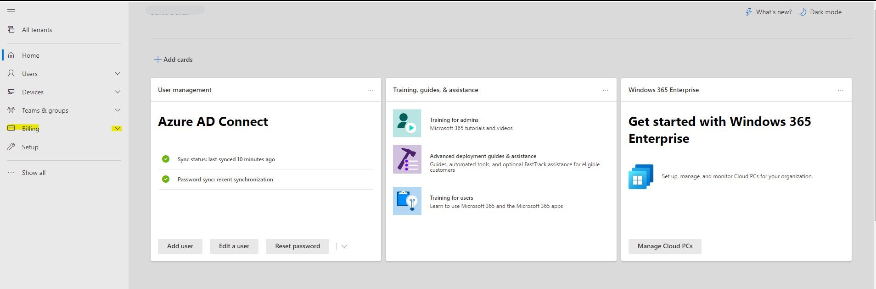Open Billing in navigation menu
876x289 pixels.
coord(31,129)
